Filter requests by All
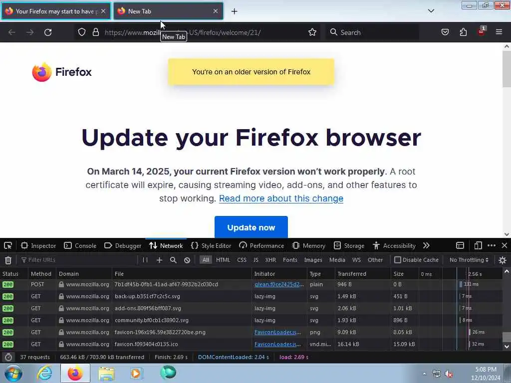This screenshot has width=511, height=383. pos(206,260)
